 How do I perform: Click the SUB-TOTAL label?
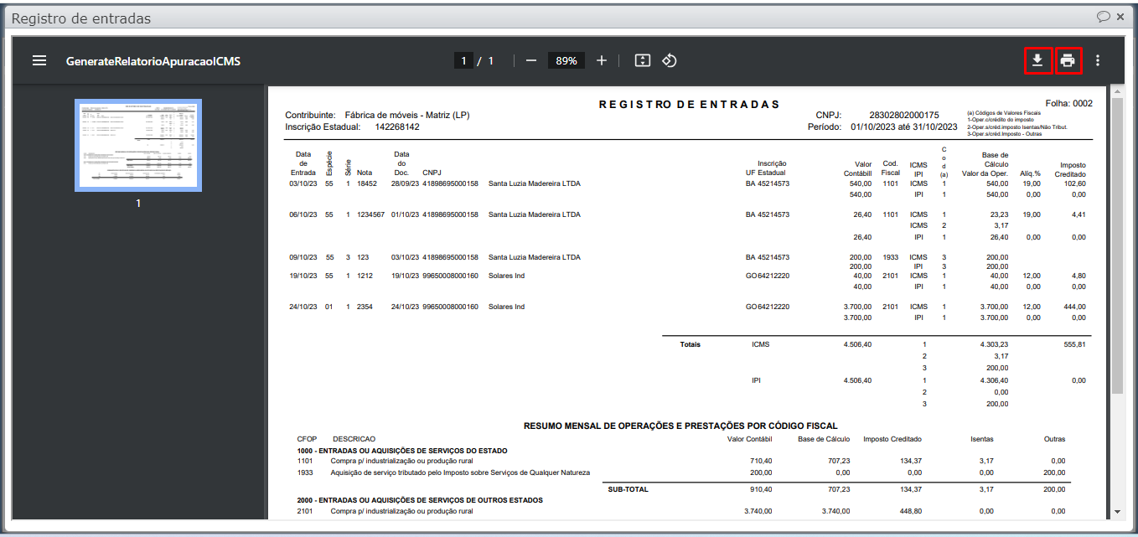(x=628, y=489)
